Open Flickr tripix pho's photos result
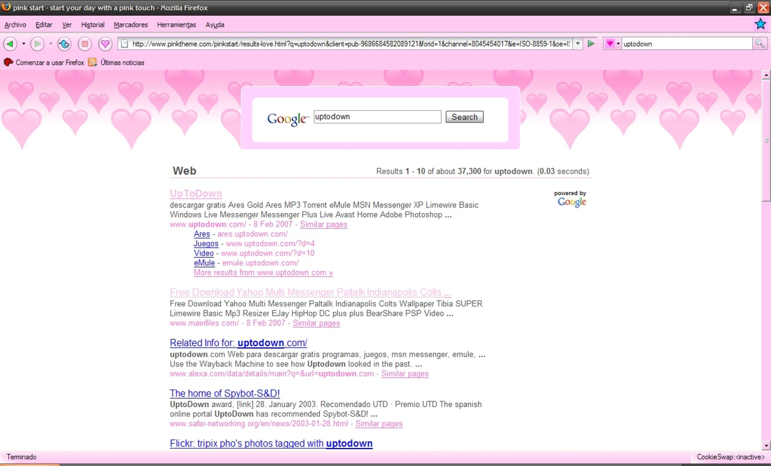The width and height of the screenshot is (771, 466). click(x=271, y=443)
